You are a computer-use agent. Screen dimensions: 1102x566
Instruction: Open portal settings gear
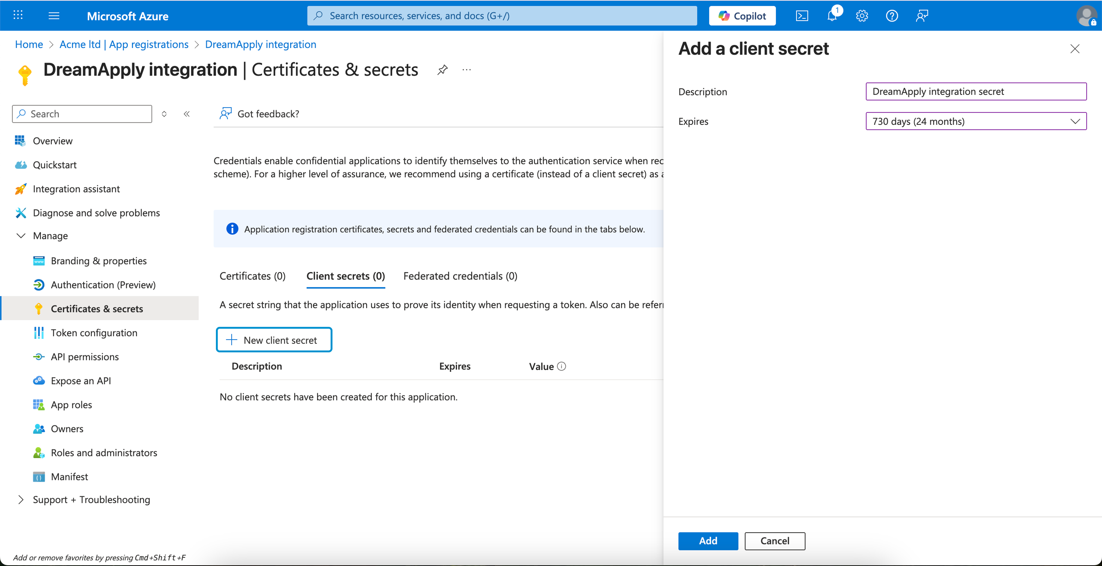(862, 16)
